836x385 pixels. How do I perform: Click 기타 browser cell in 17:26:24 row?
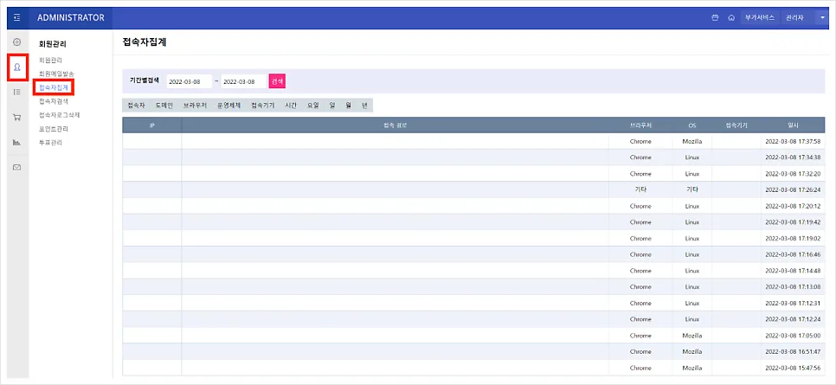pos(640,189)
